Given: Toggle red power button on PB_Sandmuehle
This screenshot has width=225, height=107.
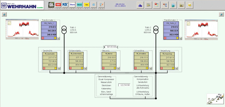Looking at the screenshot, I should (44, 68).
